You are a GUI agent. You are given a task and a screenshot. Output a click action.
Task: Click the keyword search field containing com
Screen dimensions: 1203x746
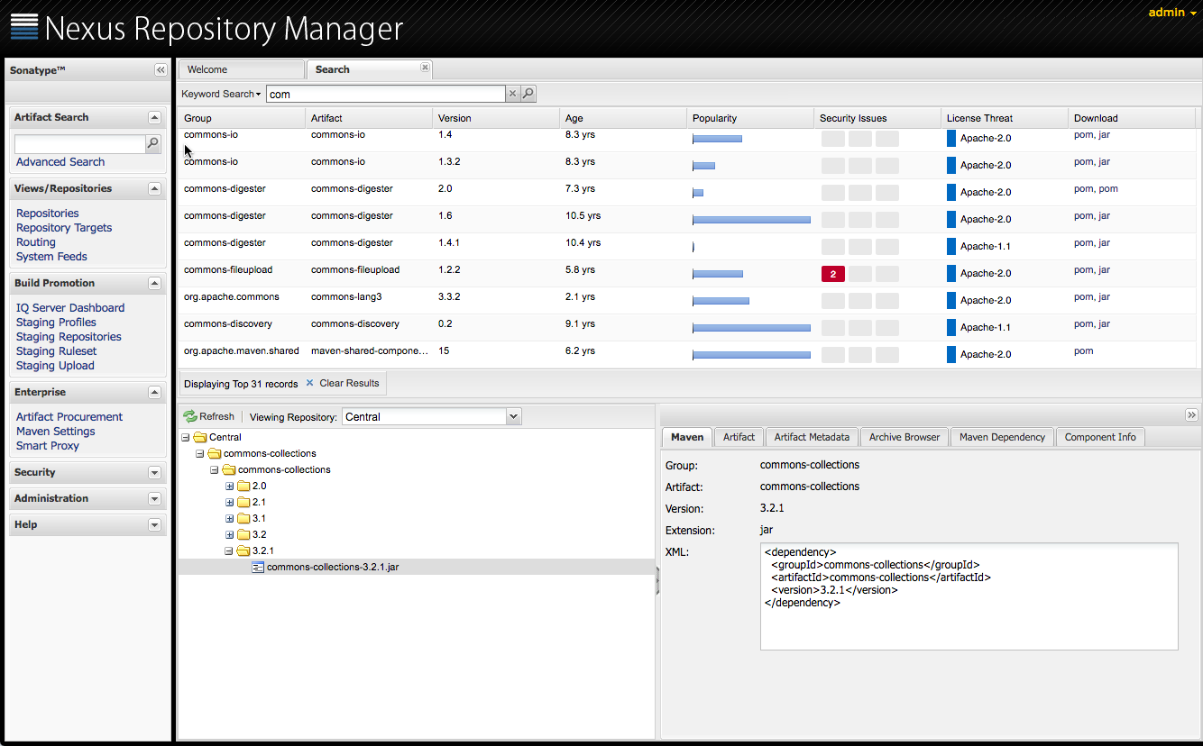[385, 94]
